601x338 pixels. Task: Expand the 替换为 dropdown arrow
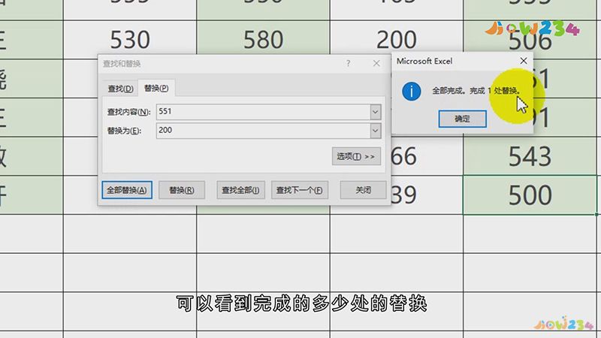point(375,131)
